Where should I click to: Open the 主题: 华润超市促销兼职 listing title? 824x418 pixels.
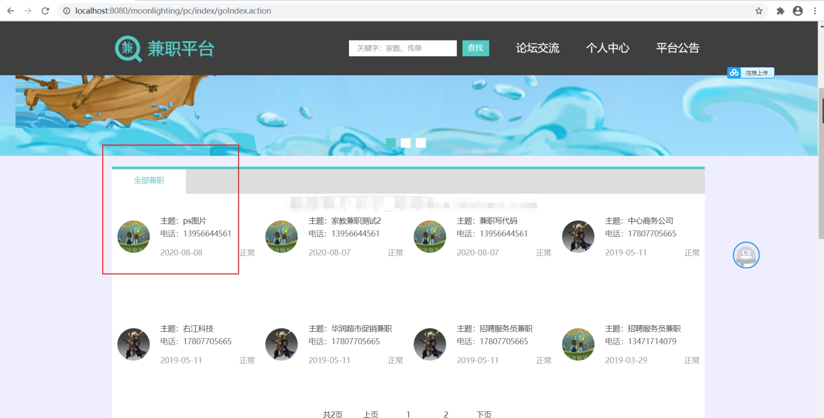point(350,329)
